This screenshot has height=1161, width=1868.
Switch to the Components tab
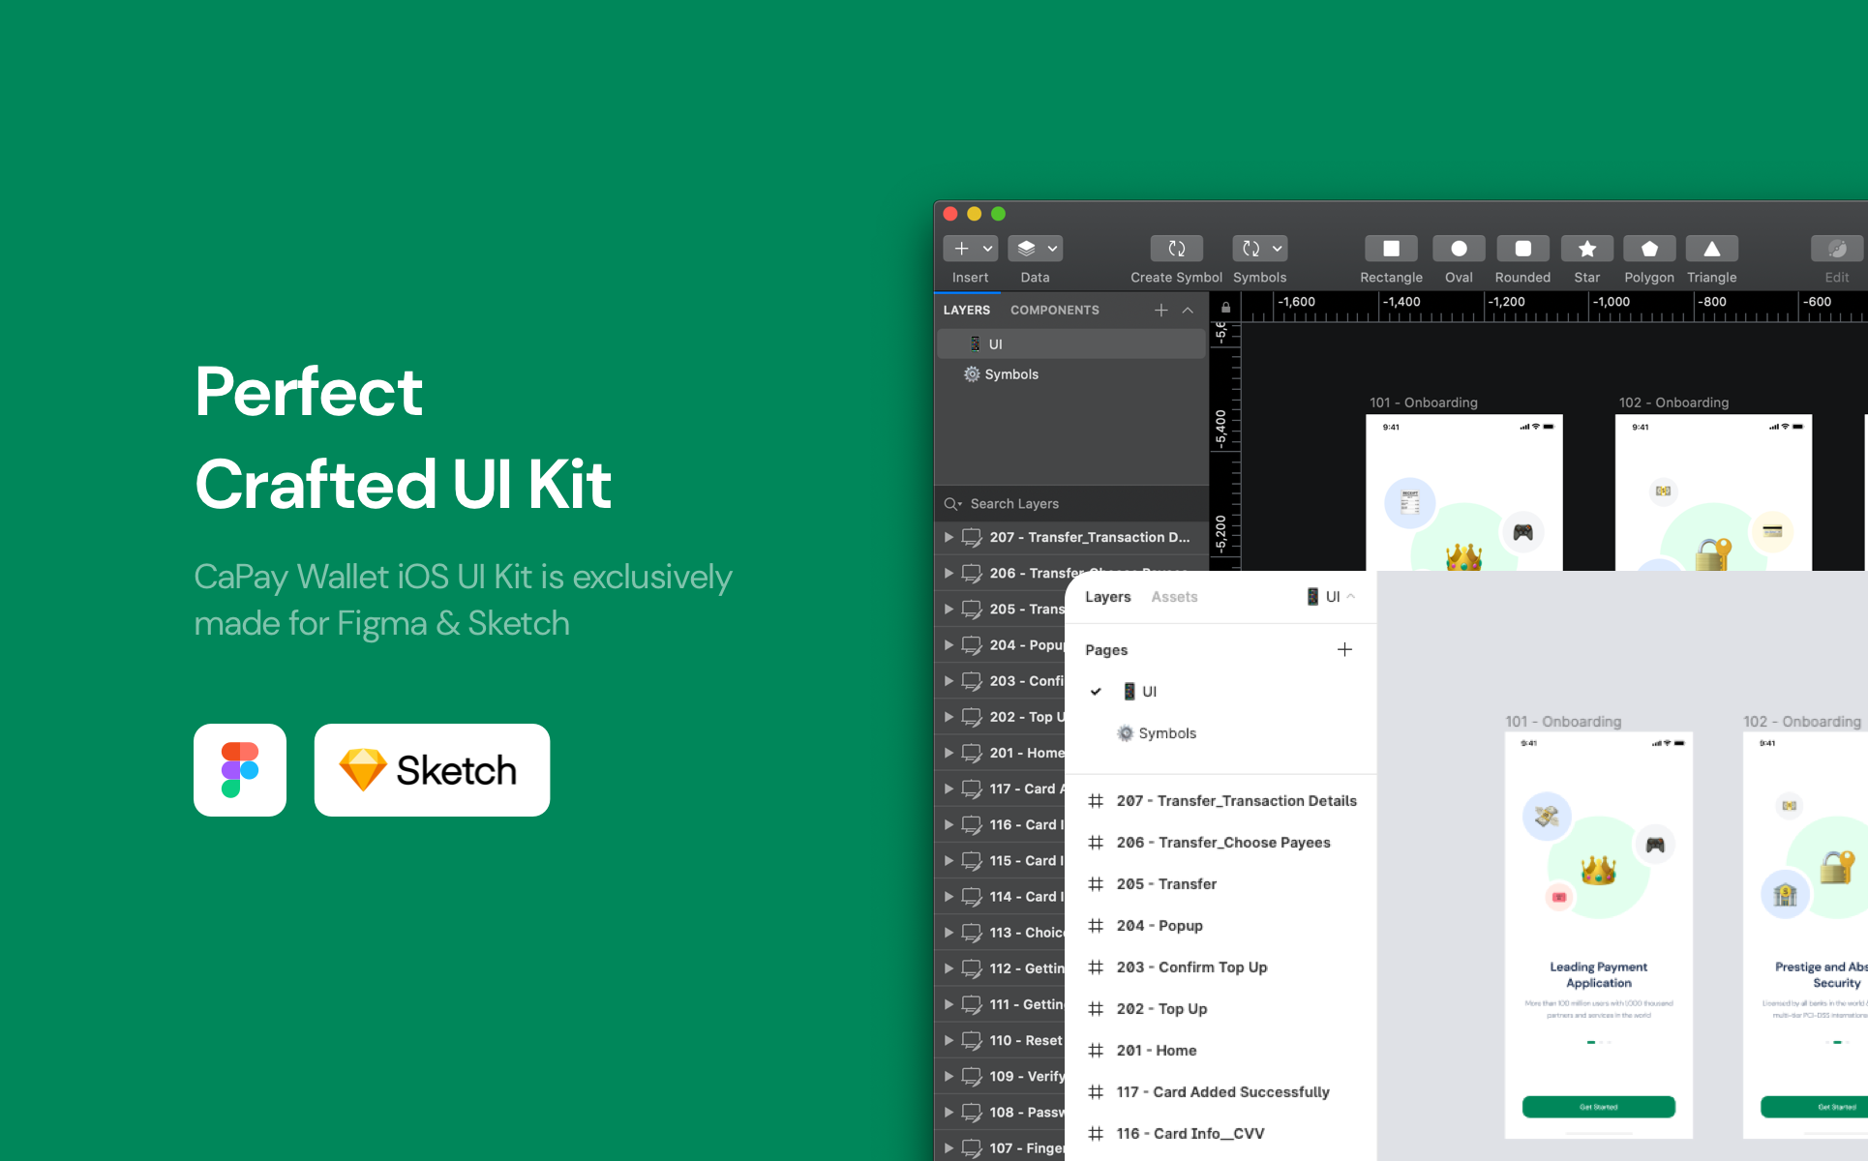[x=1054, y=311]
